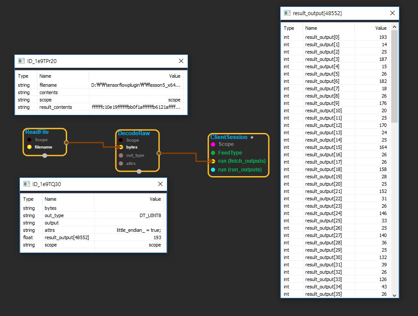The width and height of the screenshot is (418, 316).
Task: Close the ID_1e9TPr20 property window
Action: (x=181, y=61)
